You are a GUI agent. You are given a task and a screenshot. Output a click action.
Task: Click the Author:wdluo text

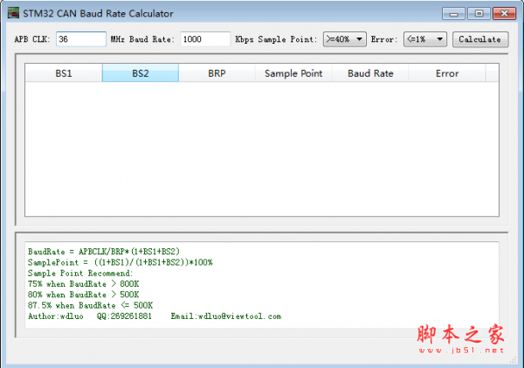(56, 316)
